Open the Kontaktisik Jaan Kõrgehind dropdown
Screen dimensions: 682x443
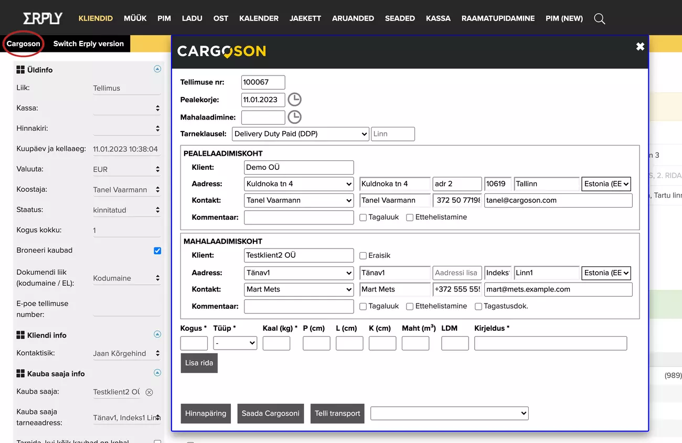coord(127,353)
